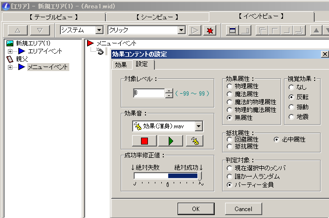This screenshot has height=218, width=329.
Task: Select 物理属性 radio button
Action: point(230,86)
